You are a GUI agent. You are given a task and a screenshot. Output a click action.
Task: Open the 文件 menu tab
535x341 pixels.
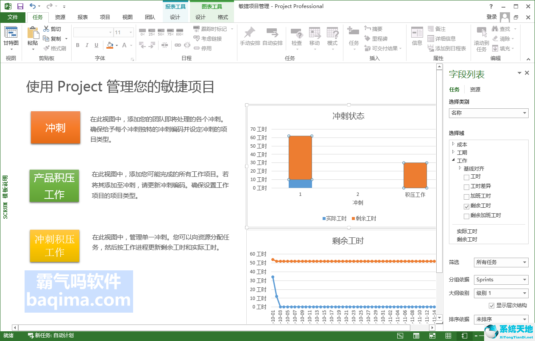point(13,17)
